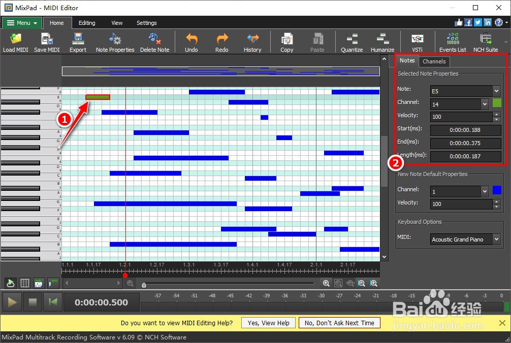511x343 pixels.
Task: Open the History tool
Action: click(252, 43)
